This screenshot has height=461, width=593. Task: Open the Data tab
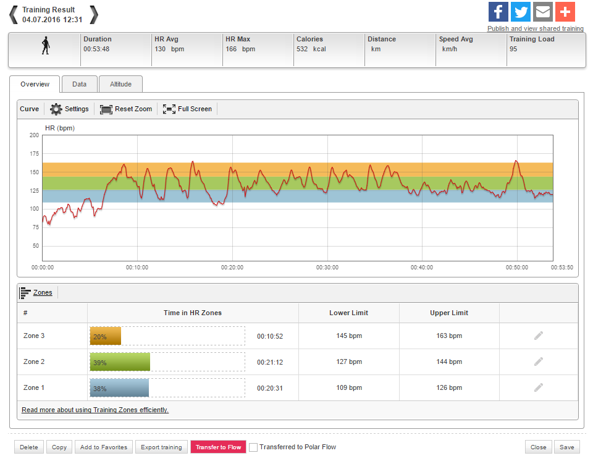(80, 84)
